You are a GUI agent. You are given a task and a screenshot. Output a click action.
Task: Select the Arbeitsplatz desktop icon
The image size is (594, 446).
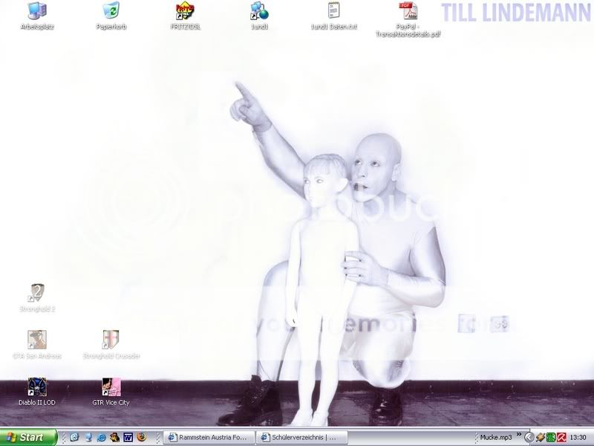pyautogui.click(x=37, y=11)
